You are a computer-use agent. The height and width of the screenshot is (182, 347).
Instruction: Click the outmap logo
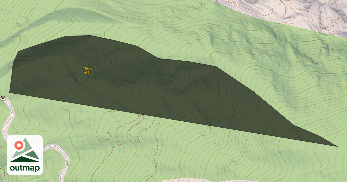click(x=25, y=155)
